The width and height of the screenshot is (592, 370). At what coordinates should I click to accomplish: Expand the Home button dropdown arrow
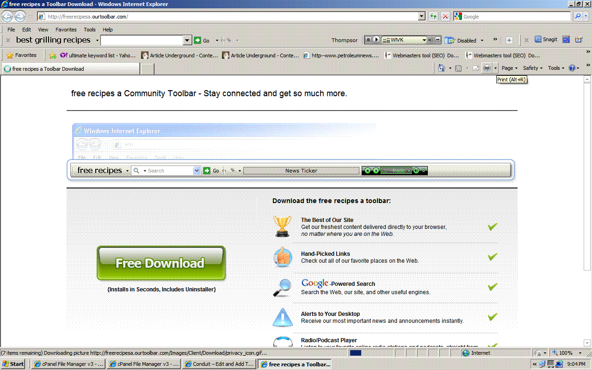point(450,68)
